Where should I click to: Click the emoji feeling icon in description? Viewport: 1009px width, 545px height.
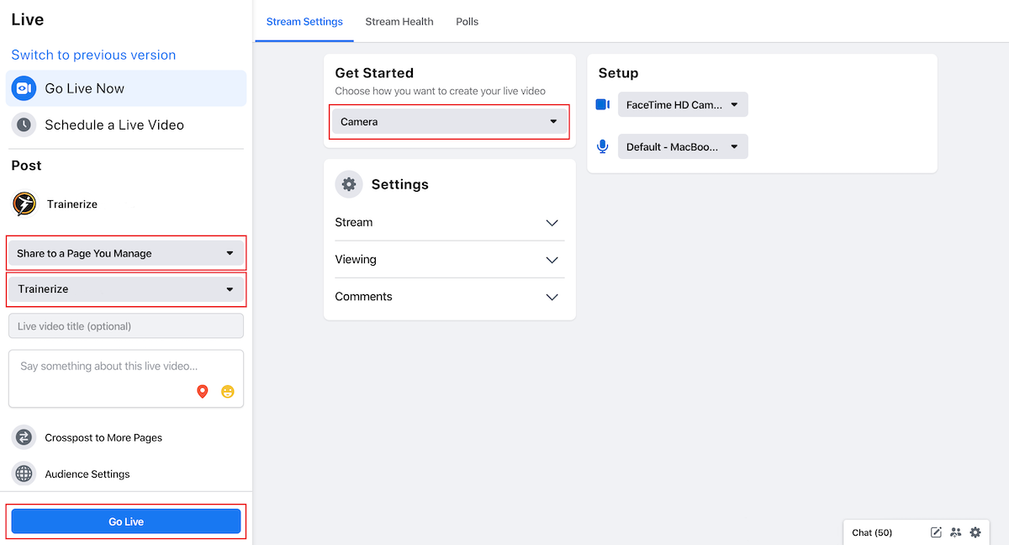tap(228, 392)
